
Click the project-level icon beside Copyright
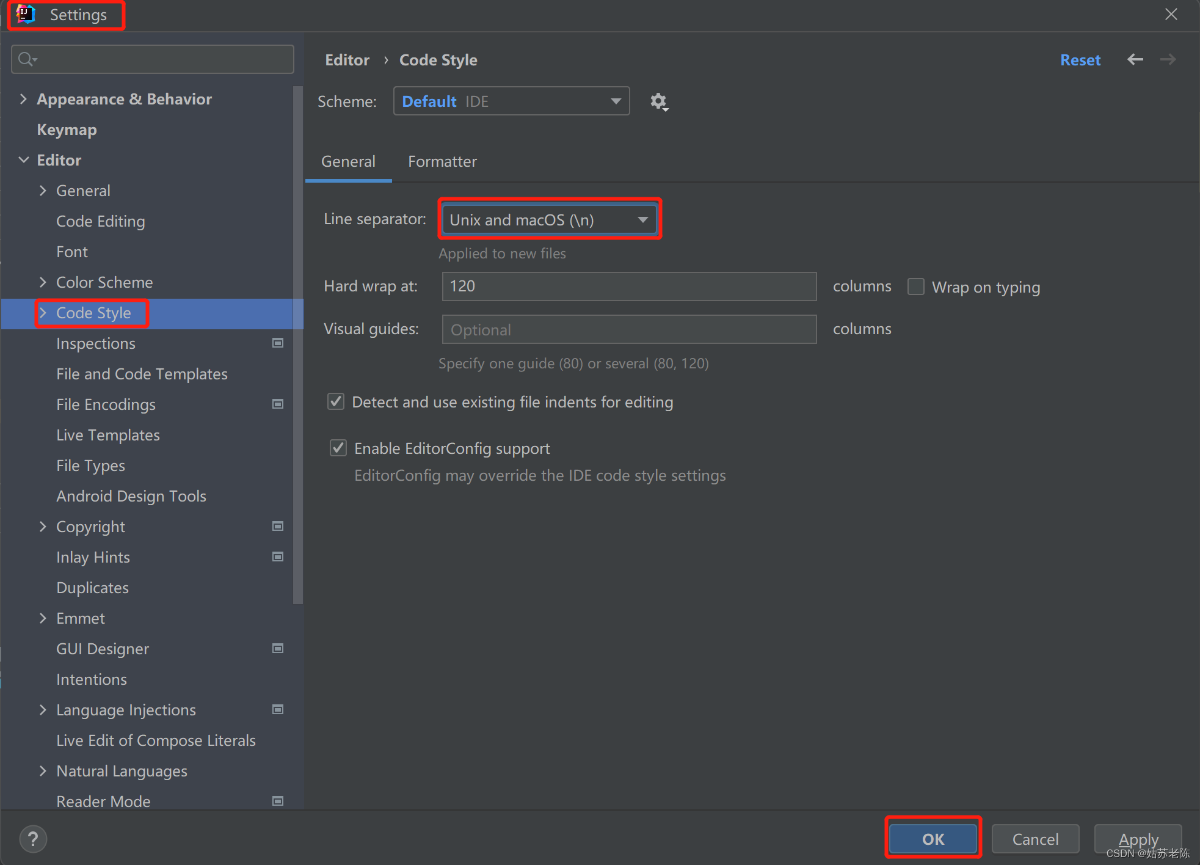278,527
